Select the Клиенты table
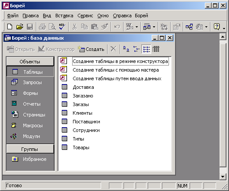 pyautogui.click(x=83, y=113)
